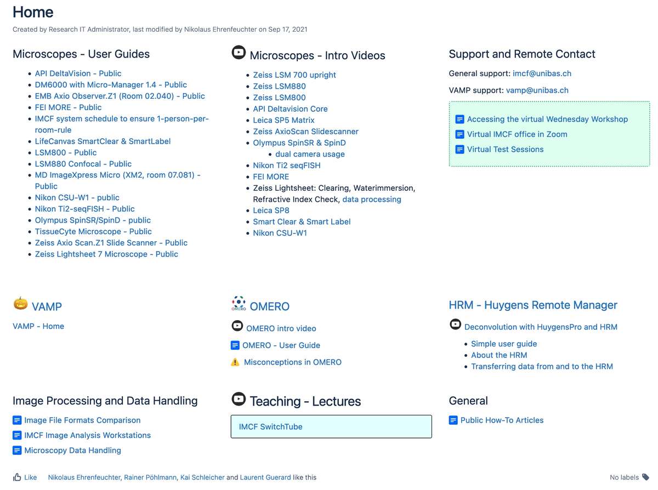Open Laurent Guerard's profile link
The width and height of the screenshot is (658, 490).
pyautogui.click(x=265, y=477)
